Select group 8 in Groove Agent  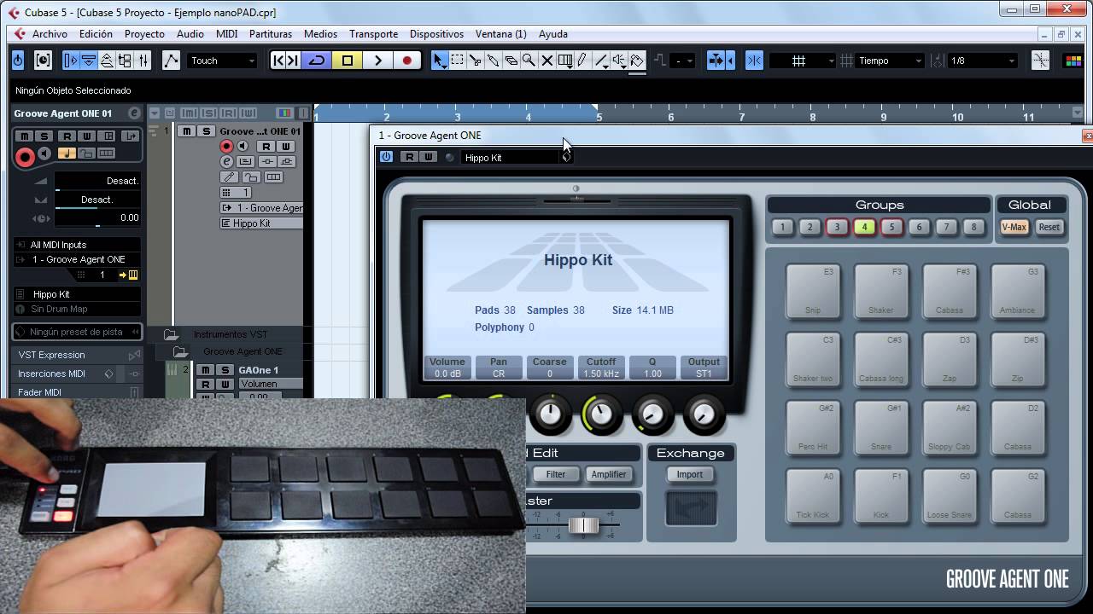pos(973,227)
